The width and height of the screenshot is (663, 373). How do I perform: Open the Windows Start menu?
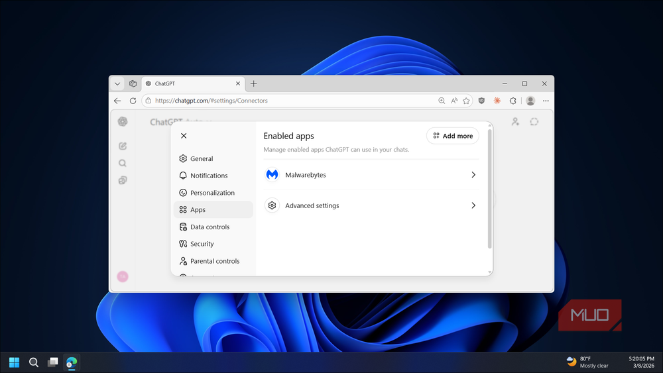coord(15,362)
